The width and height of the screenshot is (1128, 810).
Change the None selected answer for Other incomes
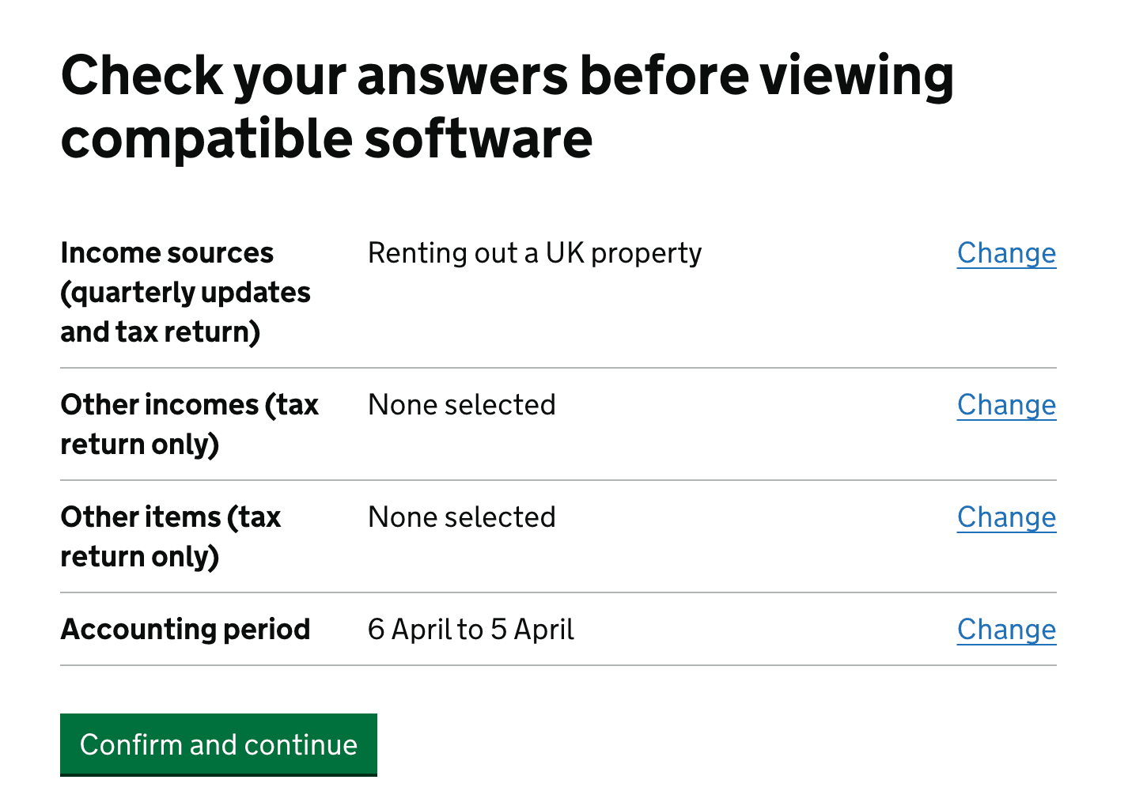(x=1006, y=405)
